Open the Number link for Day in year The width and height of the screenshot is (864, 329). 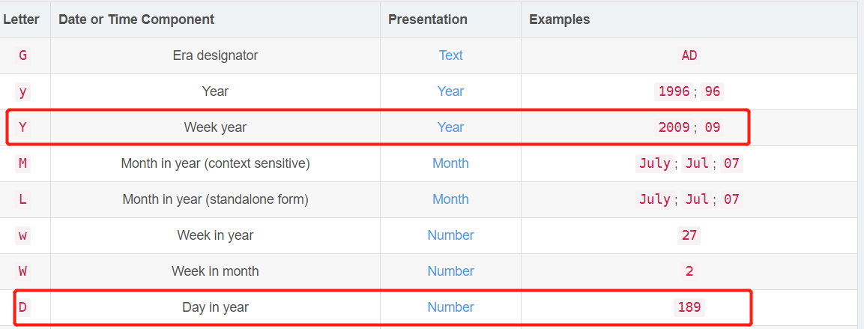450,307
